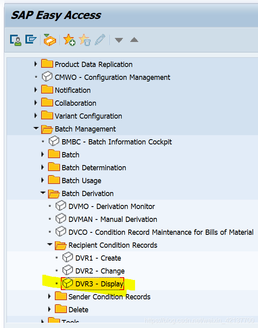Click the DVMO transaction cube icon
258x328 pixels.
[x=60, y=206]
